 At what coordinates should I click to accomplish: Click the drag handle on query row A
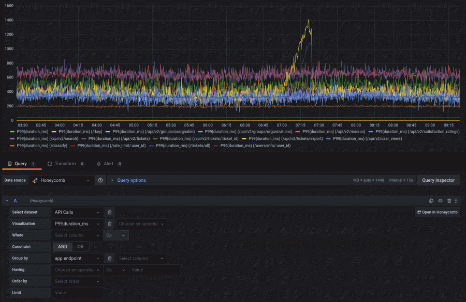pos(456,200)
